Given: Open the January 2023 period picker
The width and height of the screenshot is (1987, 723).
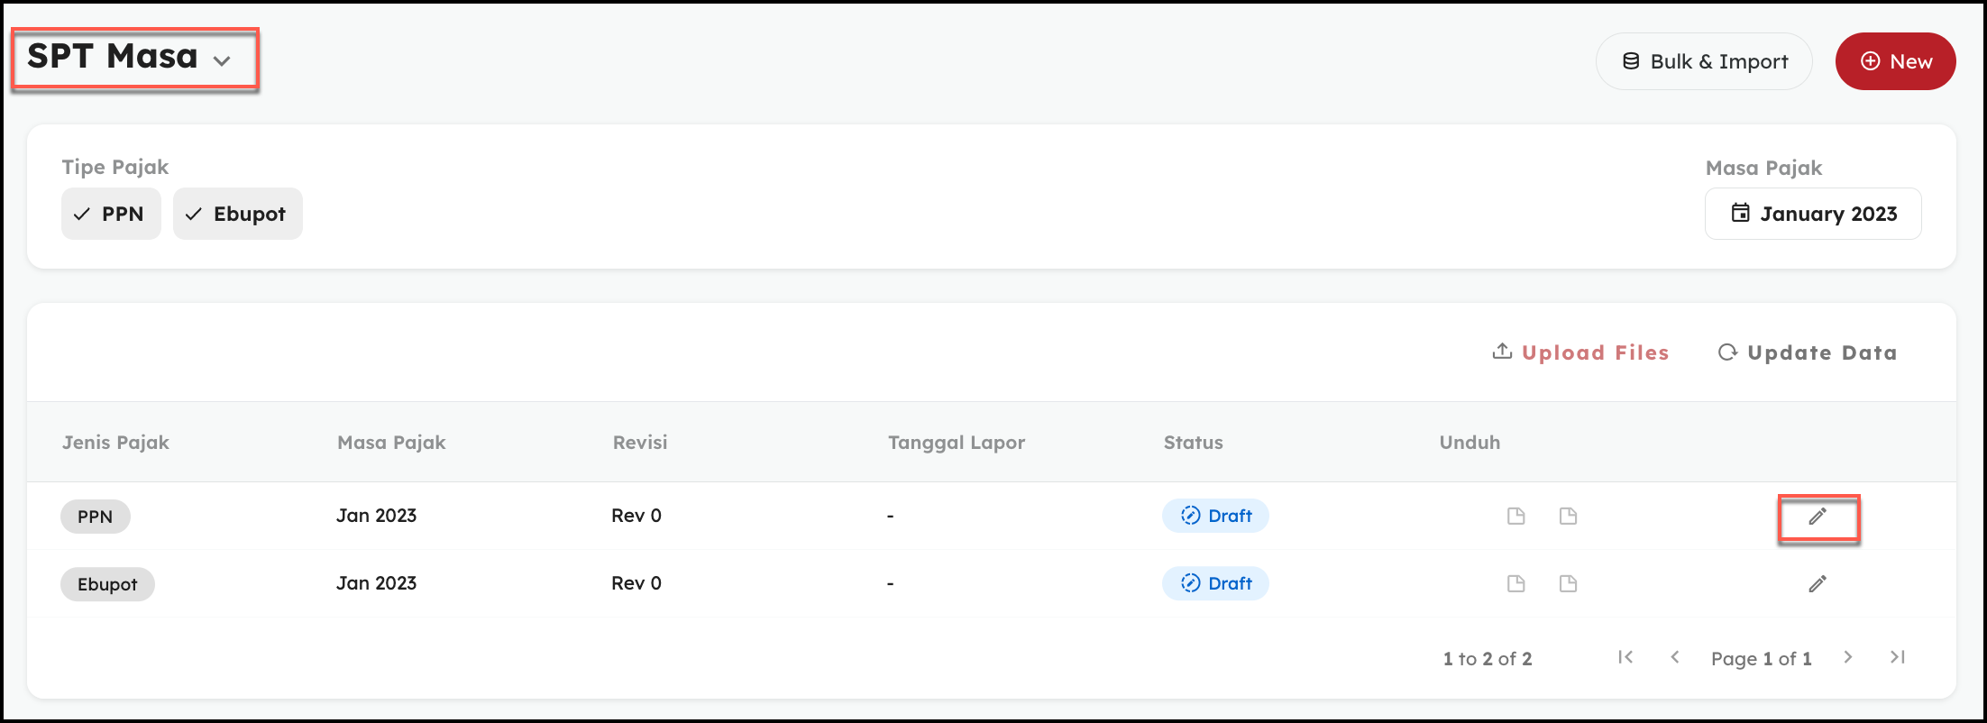Looking at the screenshot, I should pyautogui.click(x=1813, y=214).
